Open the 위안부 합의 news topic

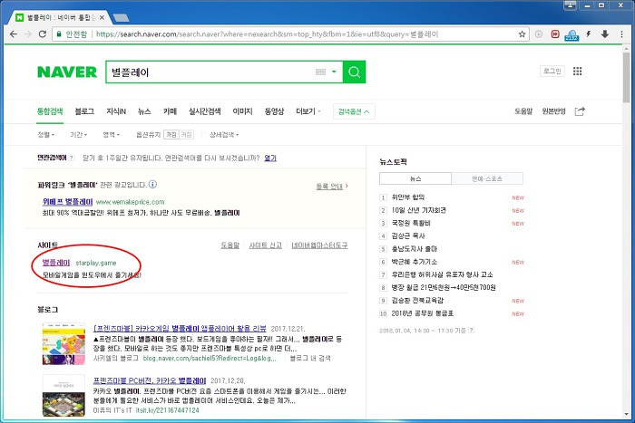coord(408,197)
